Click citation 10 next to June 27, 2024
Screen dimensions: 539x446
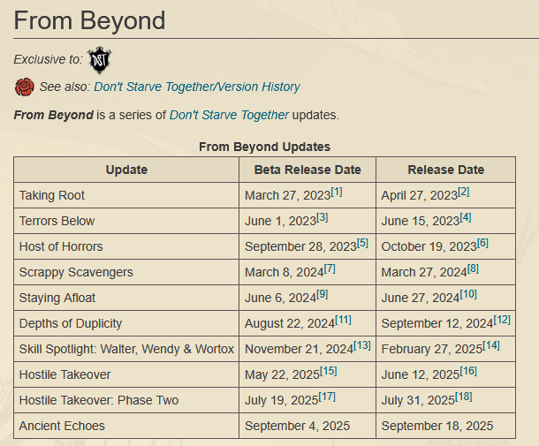point(468,294)
